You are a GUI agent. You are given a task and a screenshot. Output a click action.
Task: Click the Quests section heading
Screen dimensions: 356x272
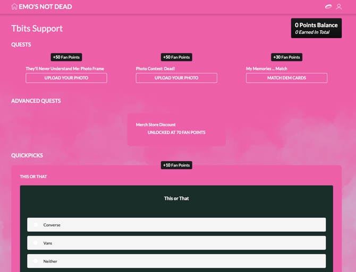coord(21,45)
